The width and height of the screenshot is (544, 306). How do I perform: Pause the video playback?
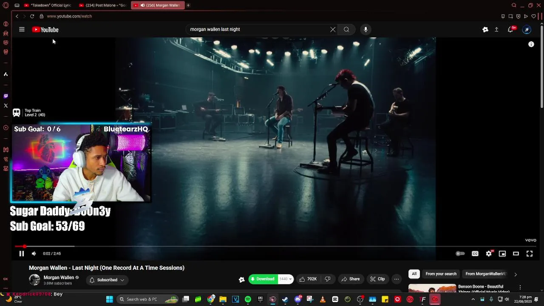[x=21, y=254]
